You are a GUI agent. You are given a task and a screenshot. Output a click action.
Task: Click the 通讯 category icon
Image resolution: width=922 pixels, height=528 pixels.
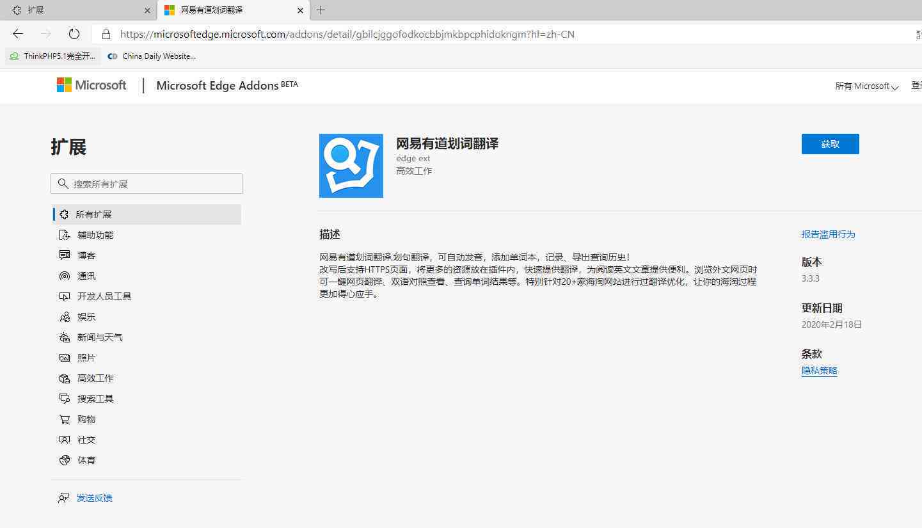(x=64, y=276)
